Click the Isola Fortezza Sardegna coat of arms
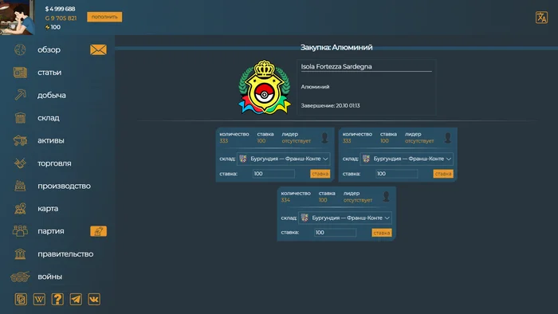 [265, 87]
